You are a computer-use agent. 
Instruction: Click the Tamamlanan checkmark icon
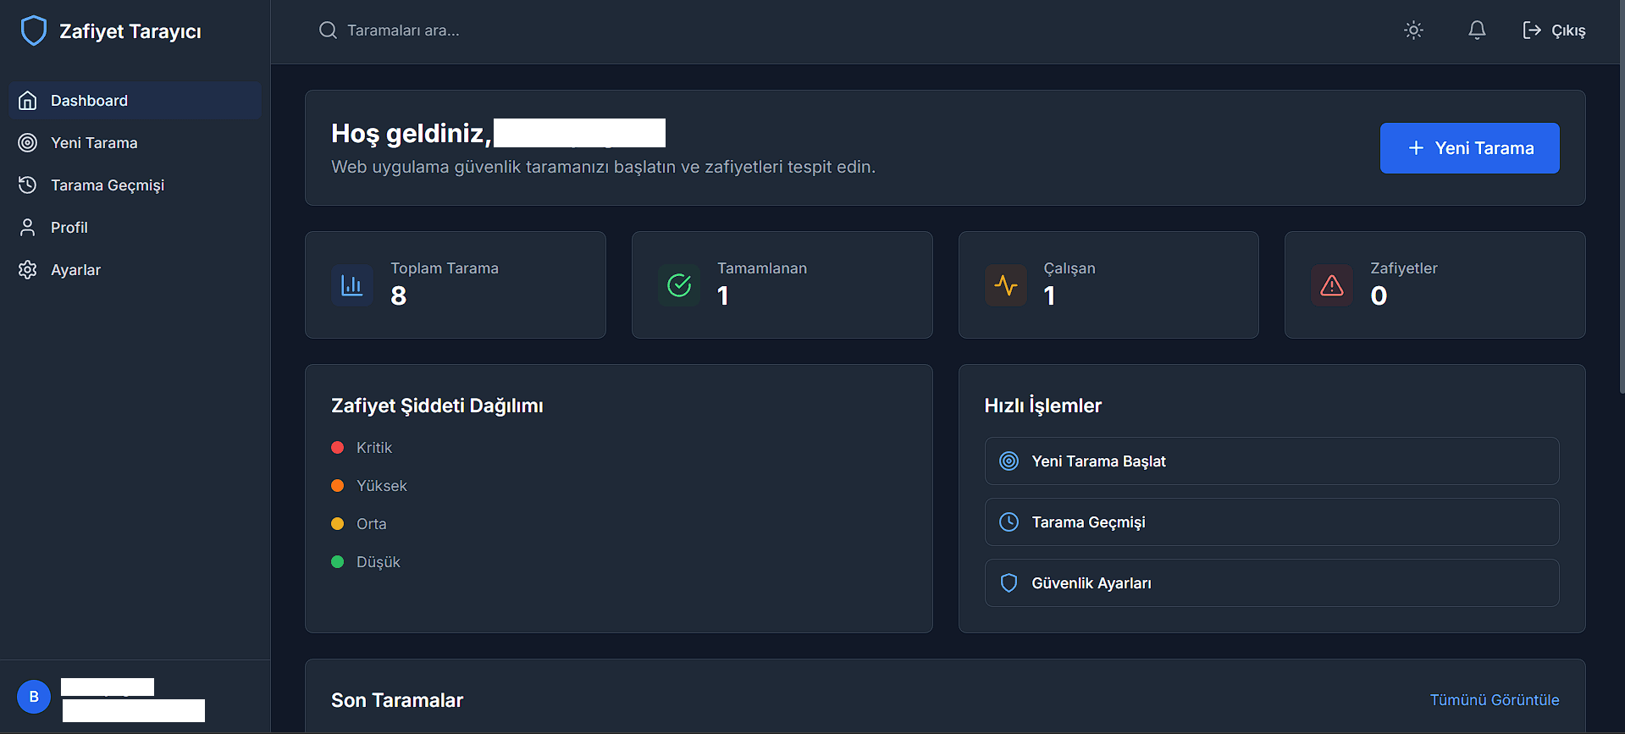pyautogui.click(x=679, y=285)
